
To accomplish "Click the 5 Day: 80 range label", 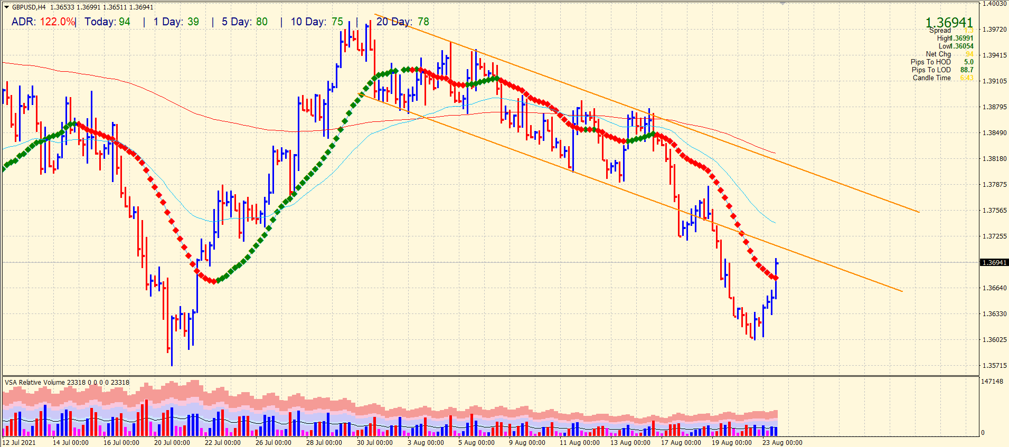I will point(244,22).
